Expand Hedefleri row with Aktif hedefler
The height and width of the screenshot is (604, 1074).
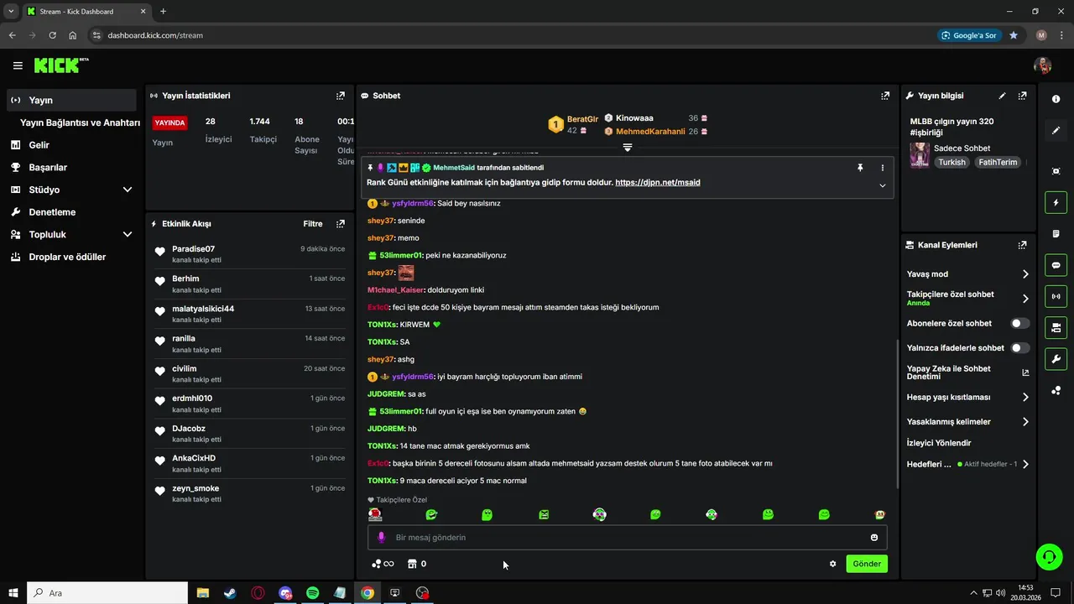point(967,464)
